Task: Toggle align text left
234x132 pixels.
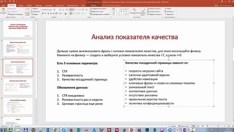Action: (x=71, y=14)
